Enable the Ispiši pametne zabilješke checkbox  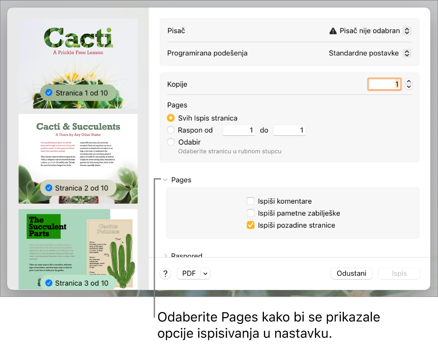point(250,213)
